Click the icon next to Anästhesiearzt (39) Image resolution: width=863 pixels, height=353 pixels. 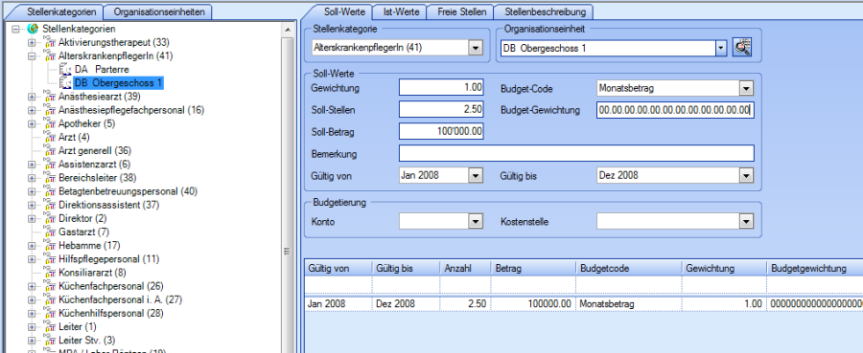click(x=50, y=97)
